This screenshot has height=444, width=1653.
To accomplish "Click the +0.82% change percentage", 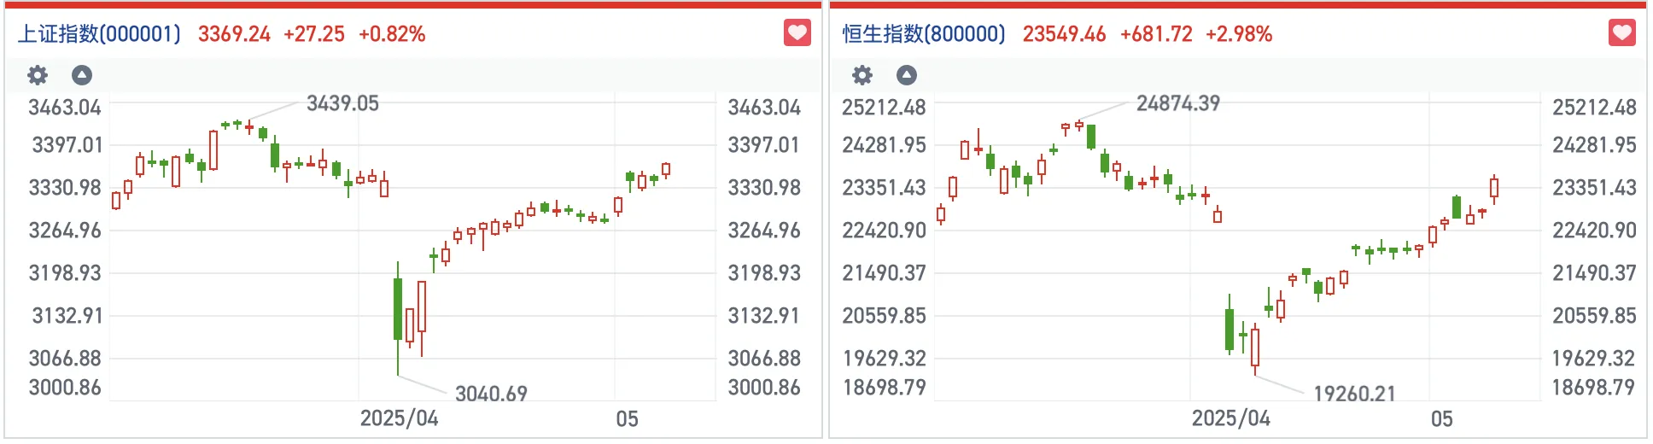I will (392, 34).
